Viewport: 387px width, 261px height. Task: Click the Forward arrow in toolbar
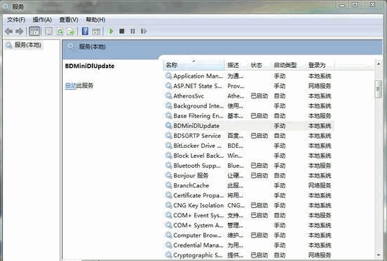tap(19, 31)
